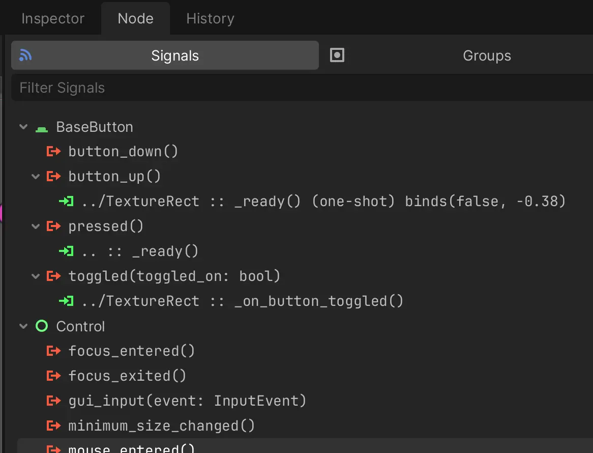Screen dimensions: 593x453
Task: Click the Signals panel button
Action: pos(175,55)
